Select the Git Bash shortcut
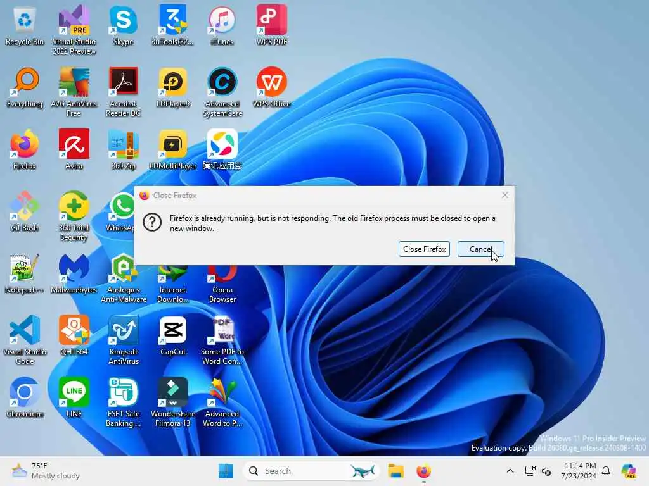Image resolution: width=649 pixels, height=486 pixels. 25,213
